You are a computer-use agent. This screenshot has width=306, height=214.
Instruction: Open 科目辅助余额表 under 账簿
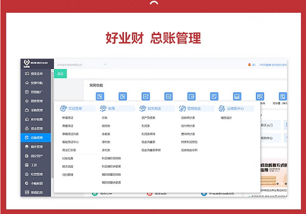click(111, 167)
